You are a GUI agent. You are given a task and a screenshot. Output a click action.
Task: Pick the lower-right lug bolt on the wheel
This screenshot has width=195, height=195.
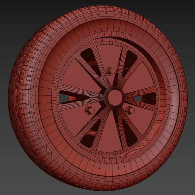[x=130, y=110]
